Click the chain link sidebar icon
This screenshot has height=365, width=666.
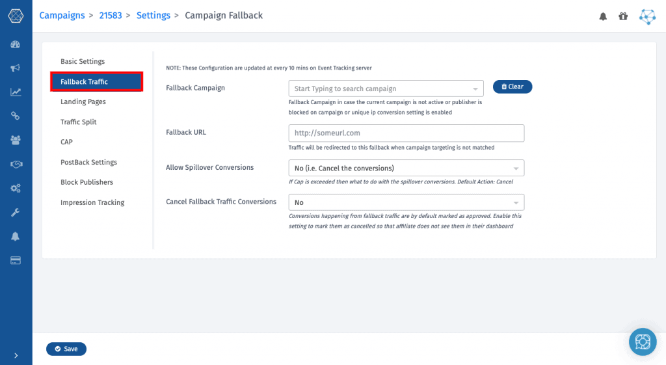[x=16, y=116]
